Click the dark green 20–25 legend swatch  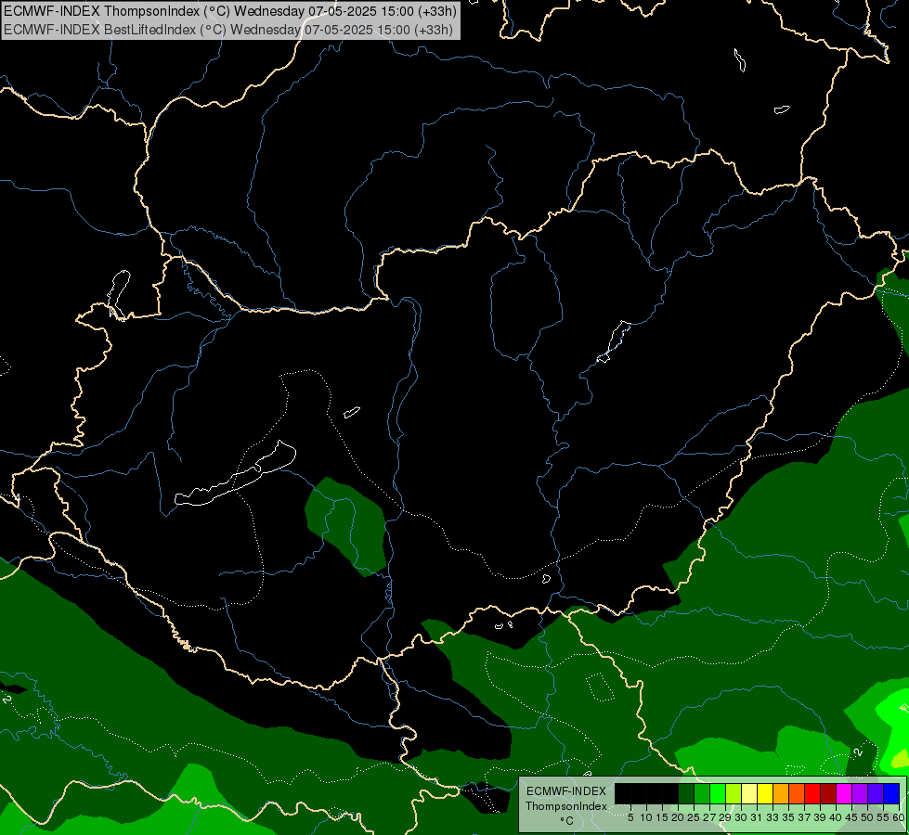tap(686, 793)
